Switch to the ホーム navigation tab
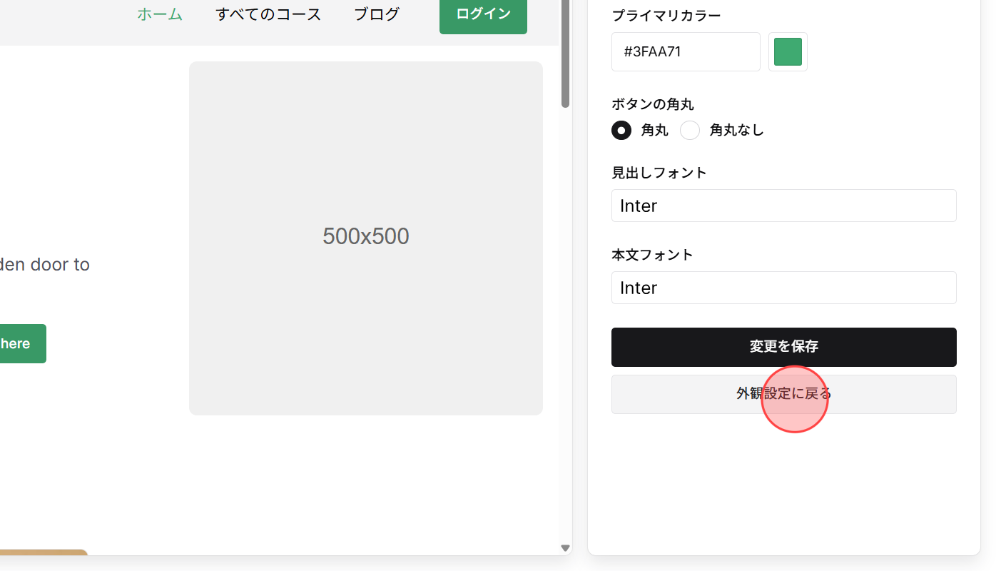This screenshot has height=571, width=996. tap(159, 14)
